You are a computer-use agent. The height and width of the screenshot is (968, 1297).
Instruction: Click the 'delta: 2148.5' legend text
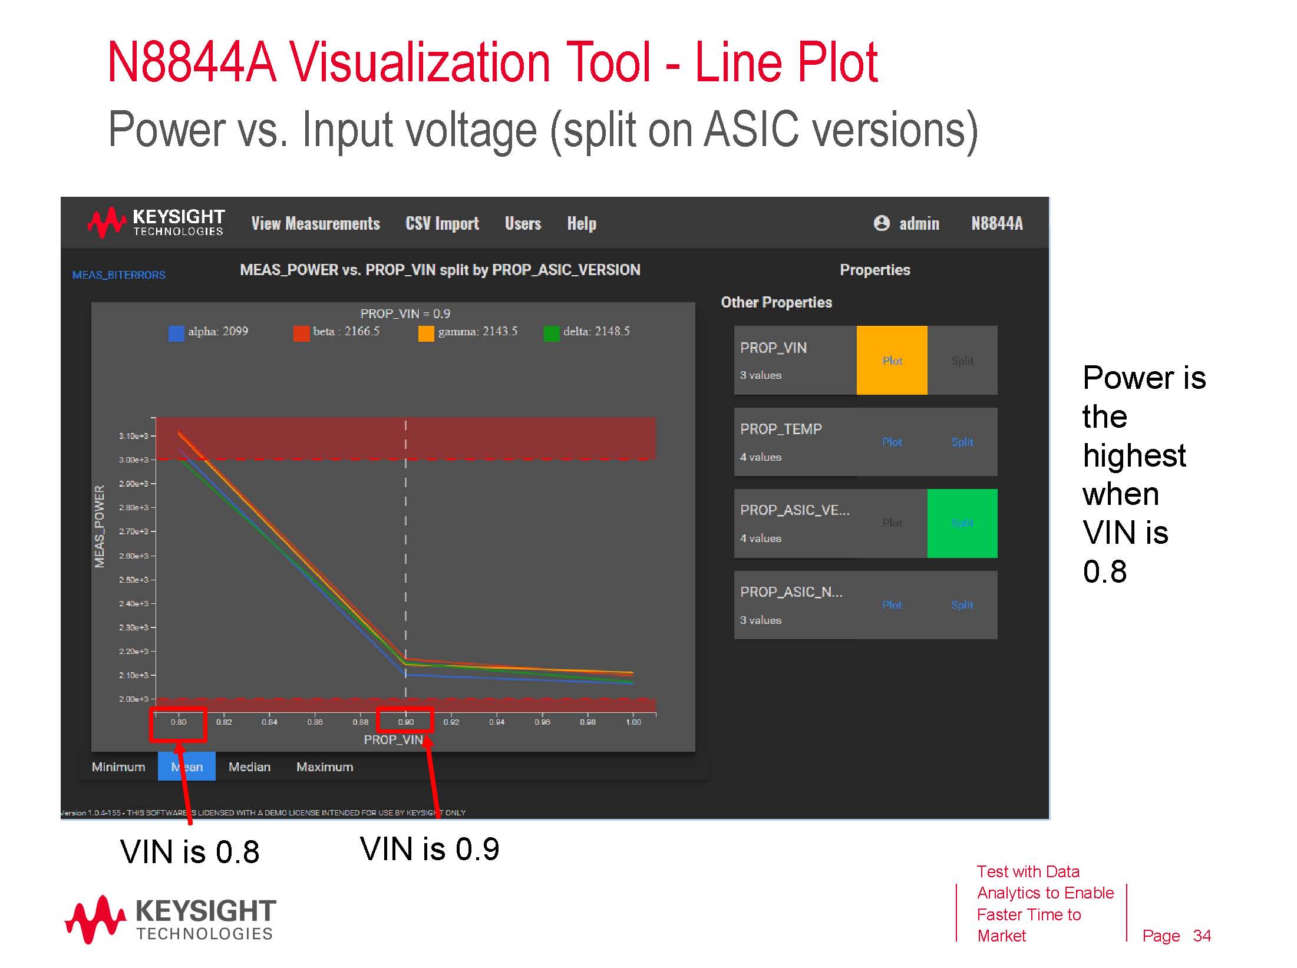[596, 331]
